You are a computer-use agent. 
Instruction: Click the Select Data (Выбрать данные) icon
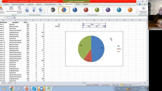(19, 8)
